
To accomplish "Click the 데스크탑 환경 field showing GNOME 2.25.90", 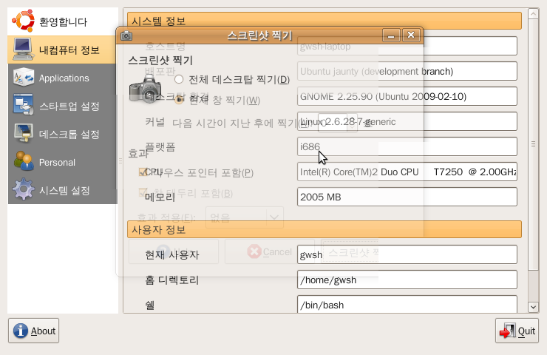I will pos(407,96).
